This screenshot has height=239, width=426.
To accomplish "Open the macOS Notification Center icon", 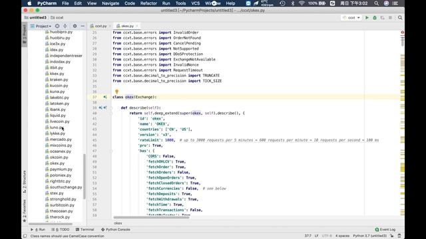I will 395,3.
